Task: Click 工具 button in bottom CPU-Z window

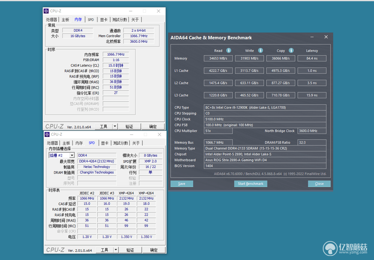Action: click(x=105, y=250)
